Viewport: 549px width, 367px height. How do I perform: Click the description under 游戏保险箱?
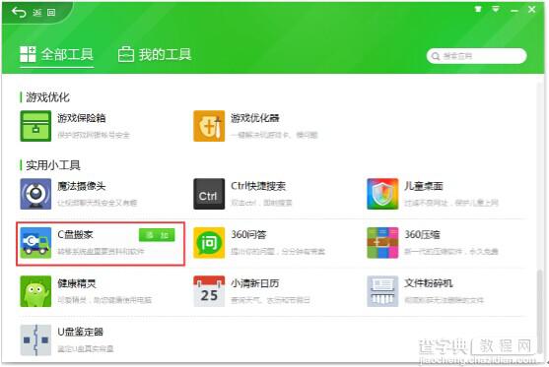click(94, 135)
